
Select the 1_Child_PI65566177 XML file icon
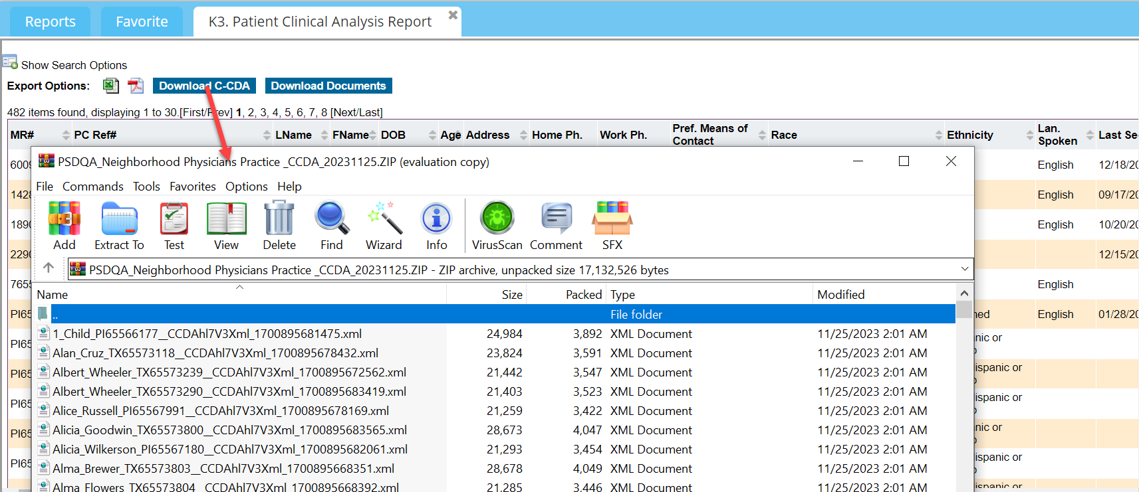click(x=44, y=333)
